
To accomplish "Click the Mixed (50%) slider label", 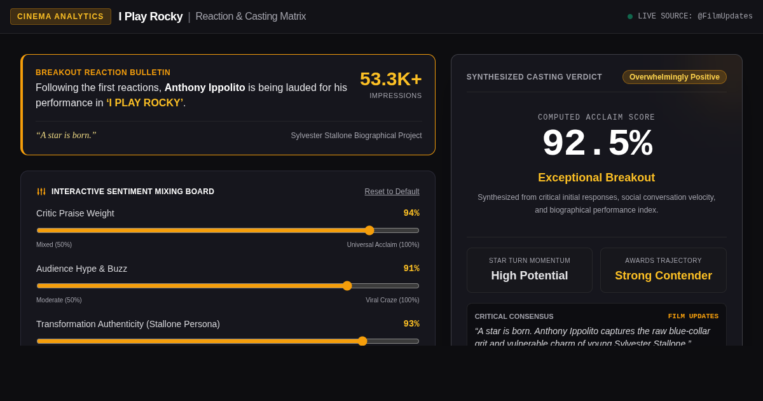I will [54, 245].
